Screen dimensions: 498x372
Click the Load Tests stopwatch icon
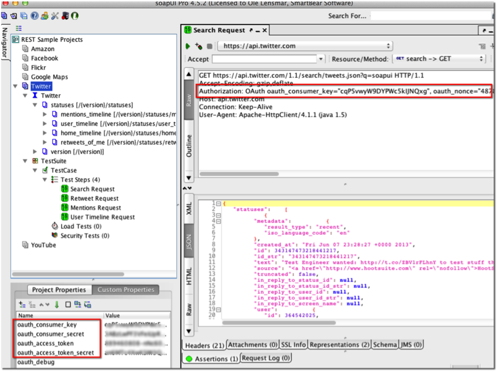(55, 226)
